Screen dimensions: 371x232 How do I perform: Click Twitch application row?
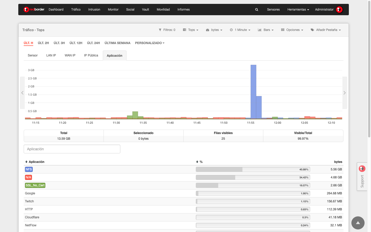point(183,201)
